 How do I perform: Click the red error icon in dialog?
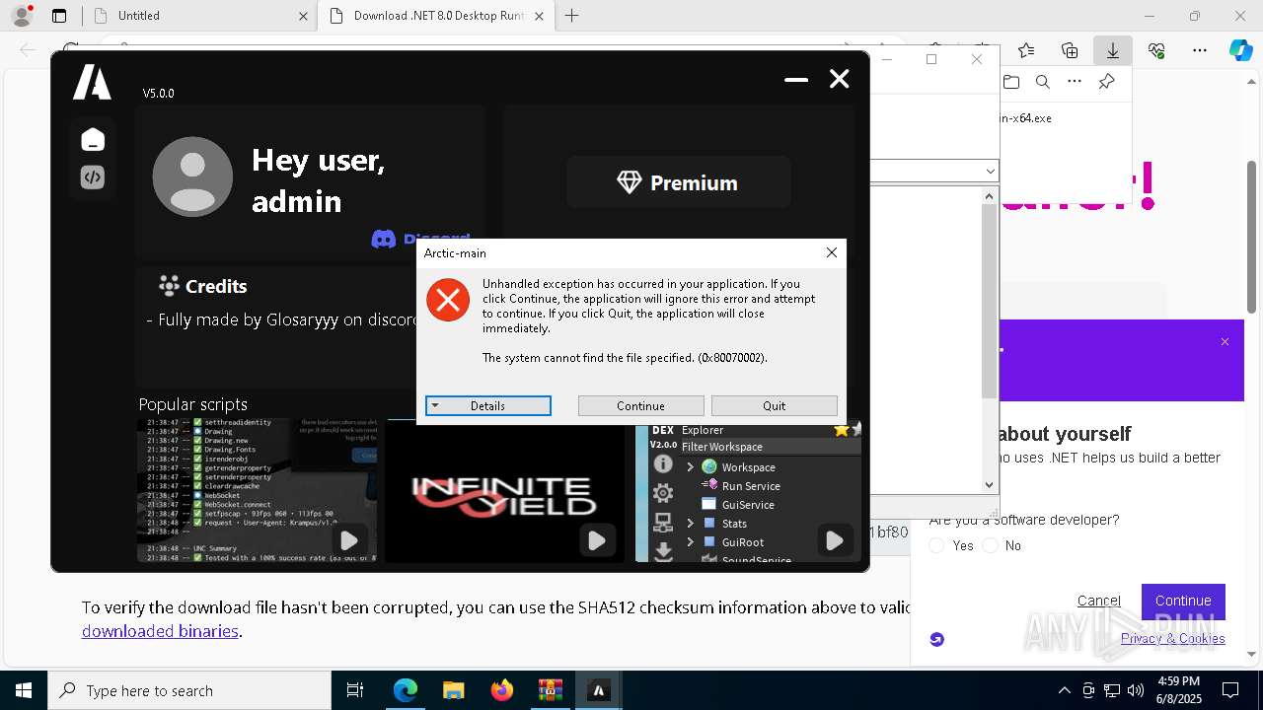pyautogui.click(x=448, y=300)
